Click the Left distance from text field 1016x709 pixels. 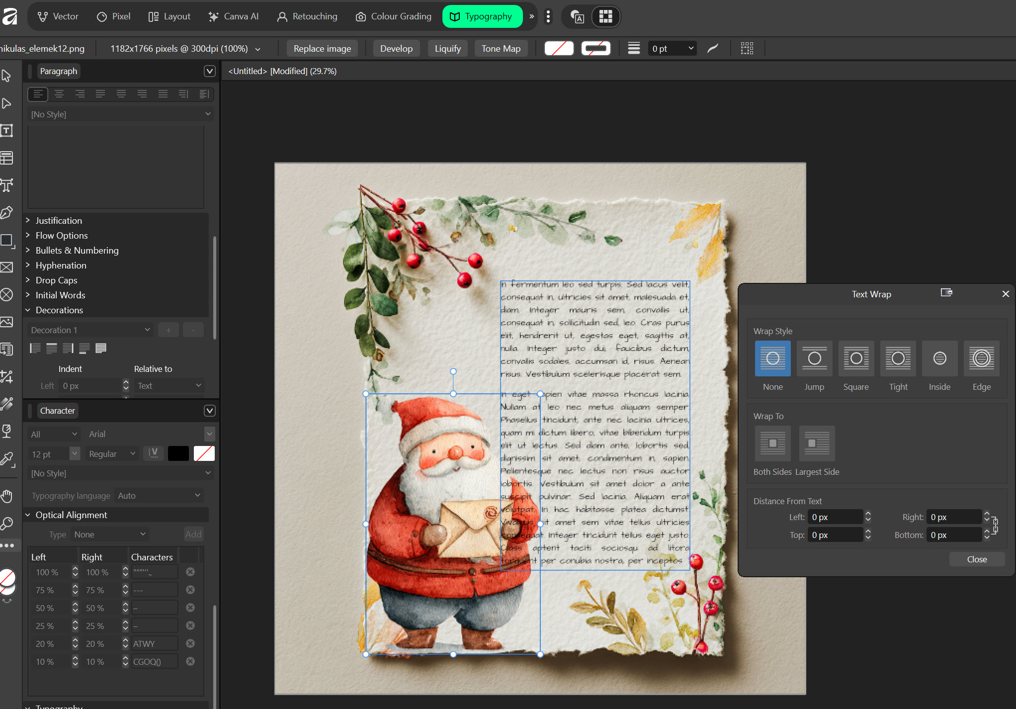click(835, 517)
